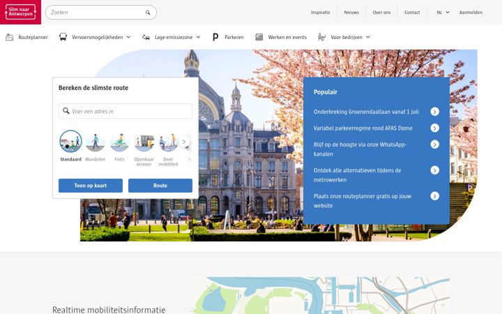Screen dimensions: 502x314
Task: Click the Toon op kaart button
Action: point(91,186)
